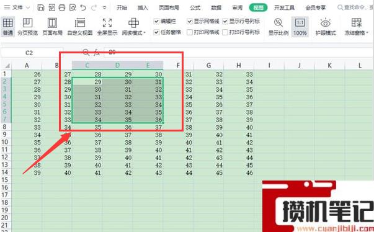This screenshot has height=232, width=374.
Task: Select the active 视图 tab
Action: (x=258, y=7)
